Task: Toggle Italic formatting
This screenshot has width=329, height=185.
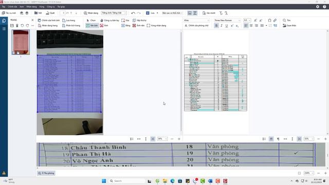Action: [x=222, y=26]
